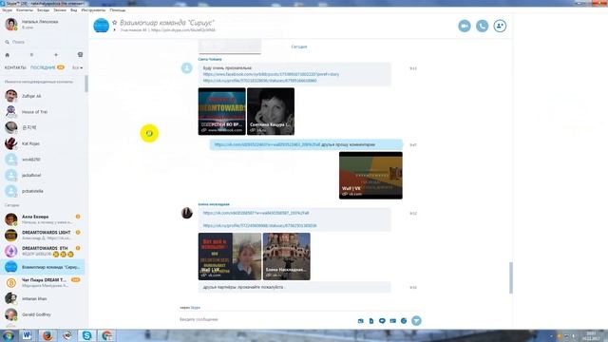
Task: Switch to the ПОСЛЕДНИЕ tab
Action: 43,67
